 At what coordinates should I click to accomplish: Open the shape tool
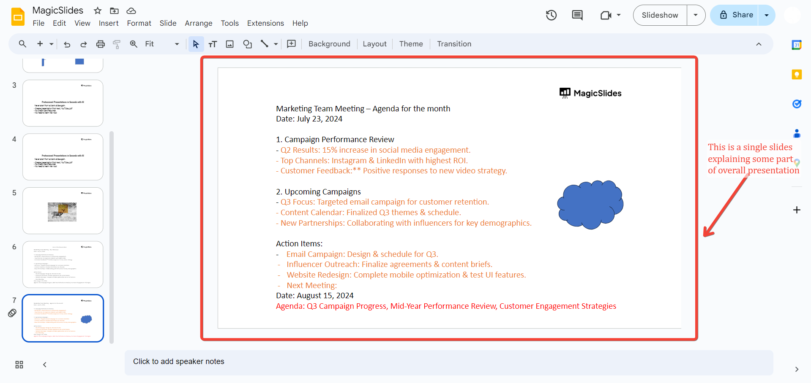coord(247,44)
